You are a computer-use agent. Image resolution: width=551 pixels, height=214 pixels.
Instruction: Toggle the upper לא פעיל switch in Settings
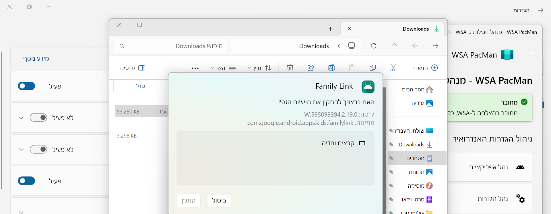(38, 117)
